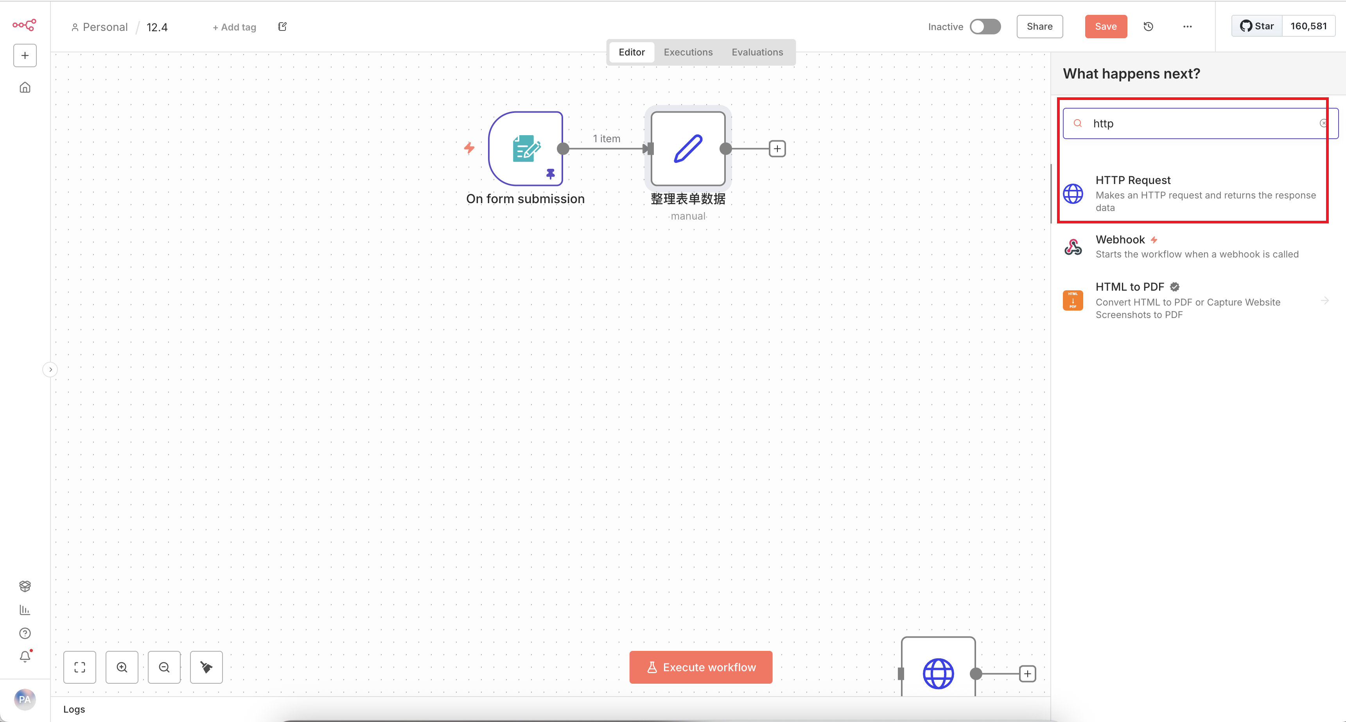Click the tidy up workflow broom icon
1346x722 pixels.
coord(206,667)
